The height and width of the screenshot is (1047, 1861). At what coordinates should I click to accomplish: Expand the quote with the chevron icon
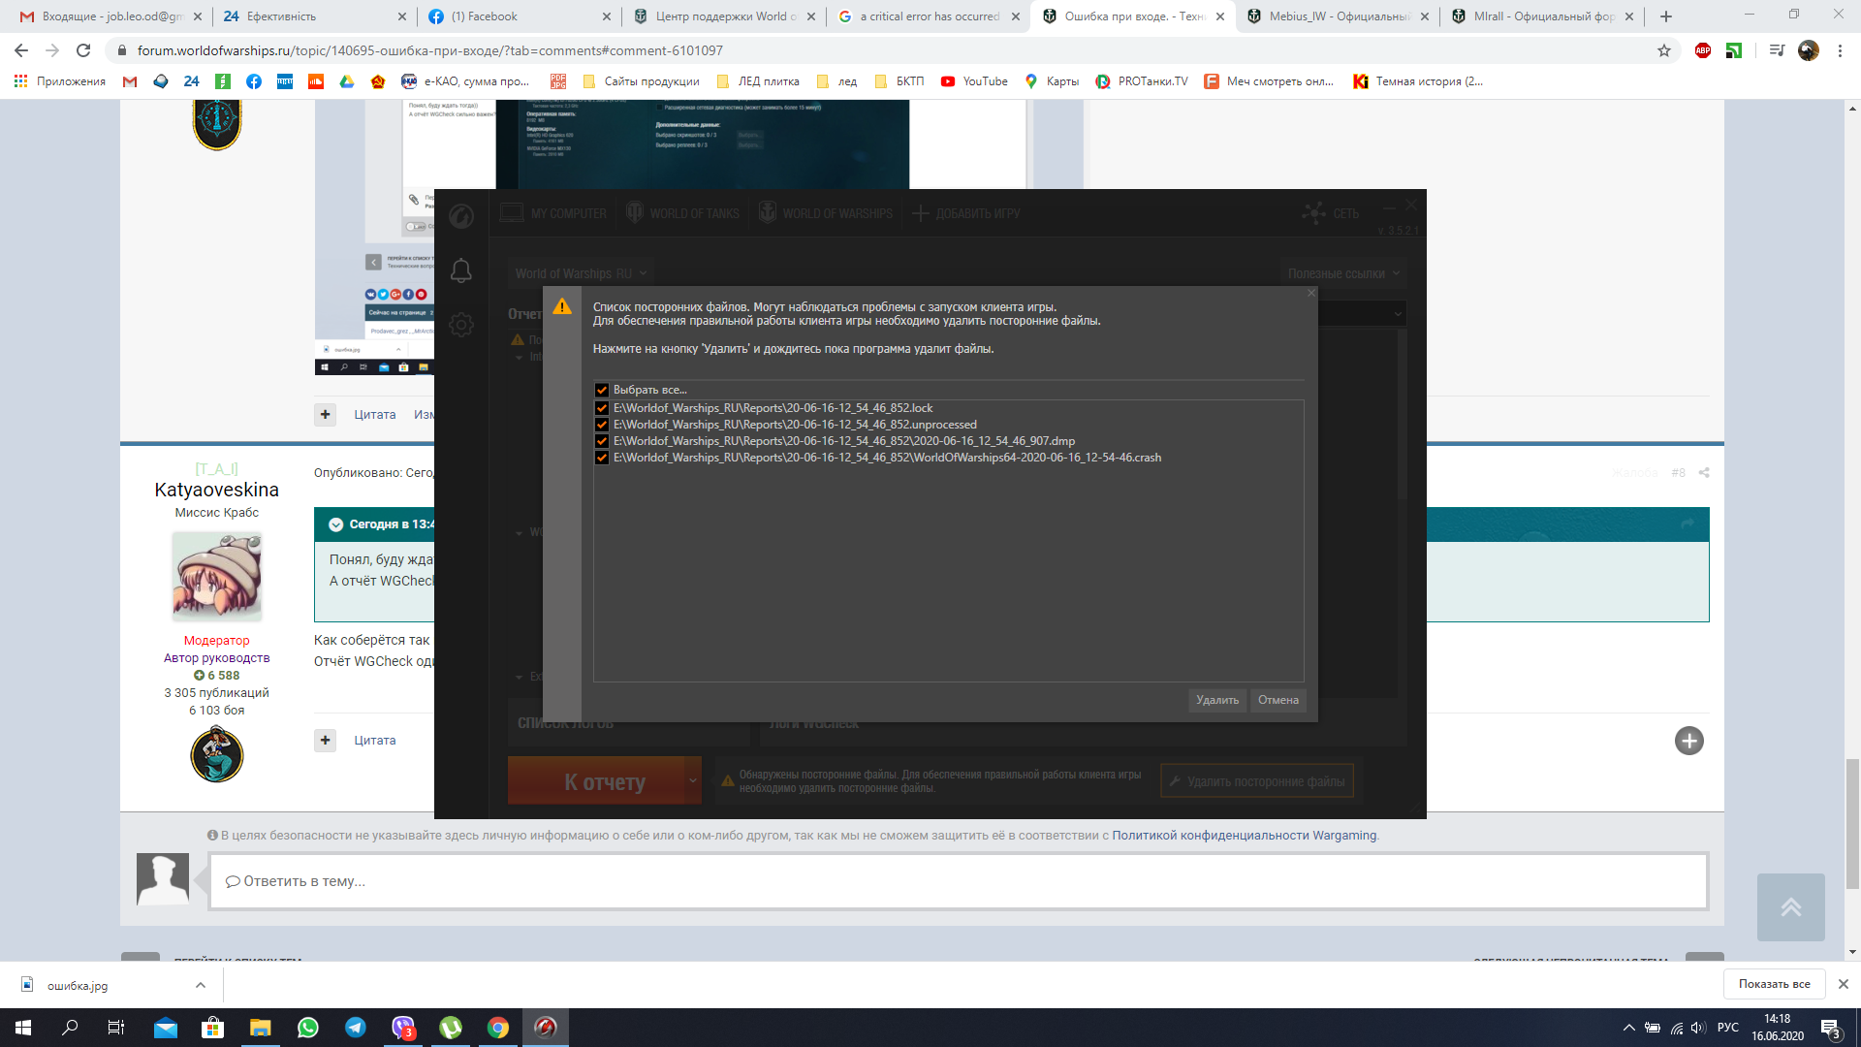click(335, 524)
